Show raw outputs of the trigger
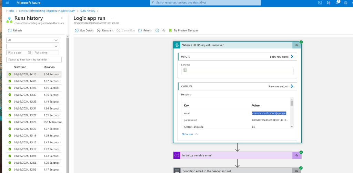This screenshot has height=173, width=353. pyautogui.click(x=281, y=86)
